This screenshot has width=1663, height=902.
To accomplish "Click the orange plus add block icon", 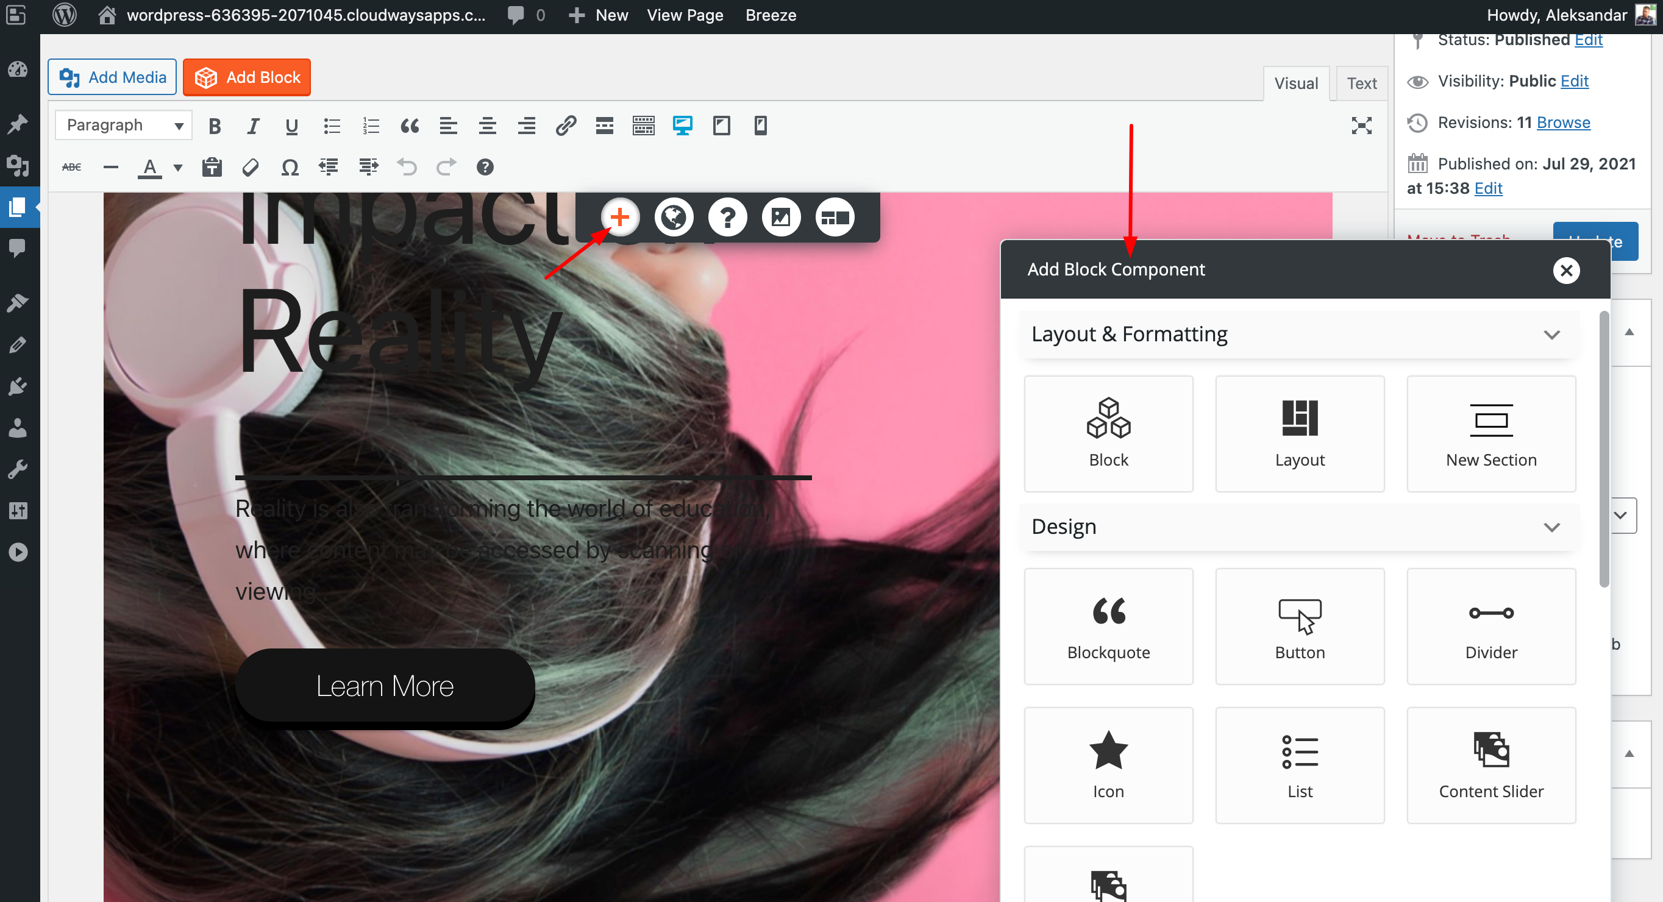I will click(620, 218).
